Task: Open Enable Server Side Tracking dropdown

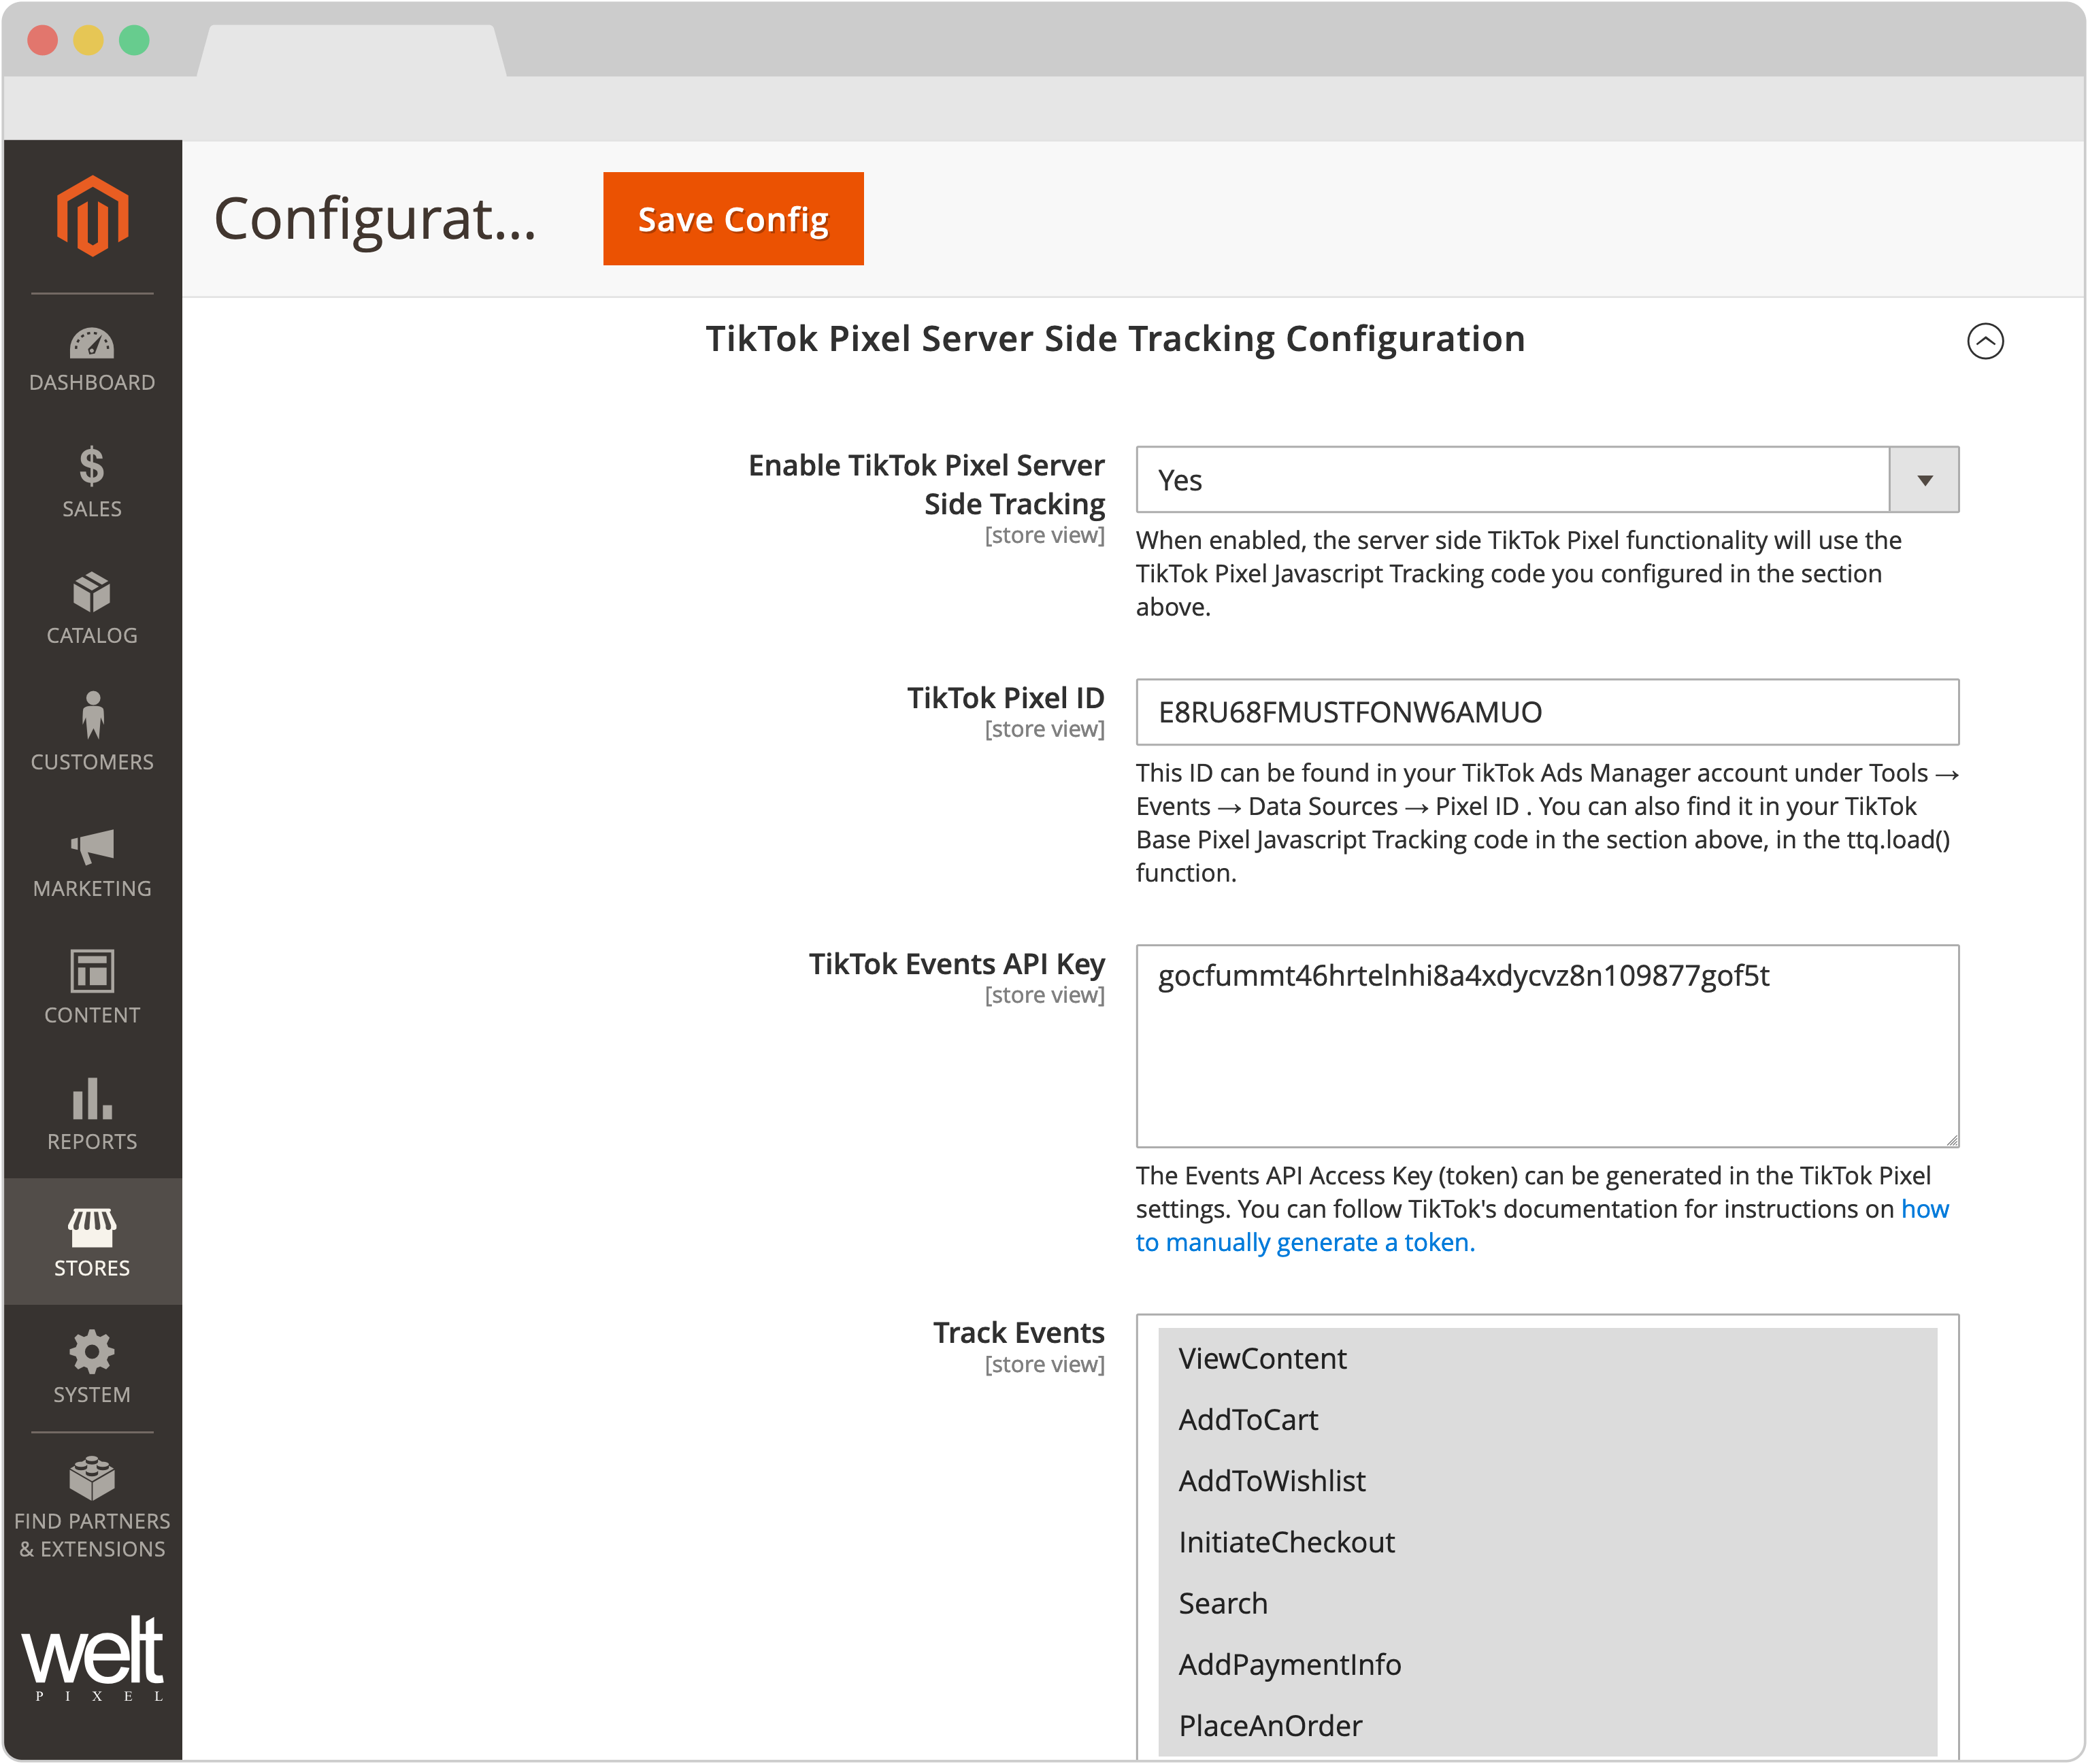Action: (1546, 480)
